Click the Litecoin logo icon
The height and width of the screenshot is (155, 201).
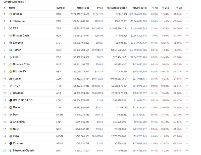click(x=10, y=43)
